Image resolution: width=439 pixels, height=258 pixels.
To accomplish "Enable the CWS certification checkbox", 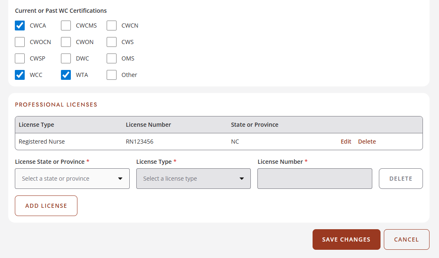I will click(x=112, y=42).
